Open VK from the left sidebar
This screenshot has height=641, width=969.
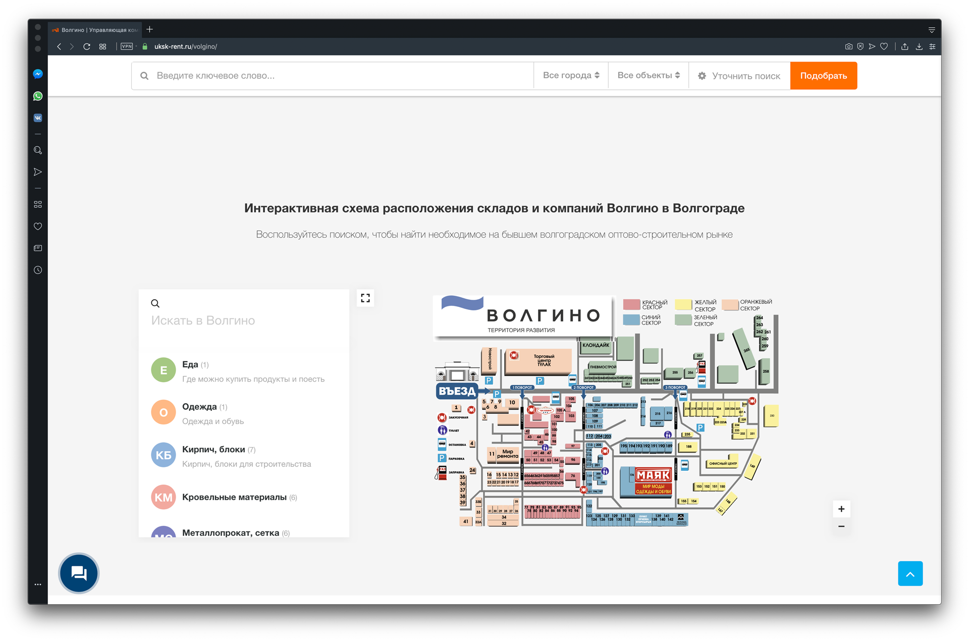(x=38, y=118)
